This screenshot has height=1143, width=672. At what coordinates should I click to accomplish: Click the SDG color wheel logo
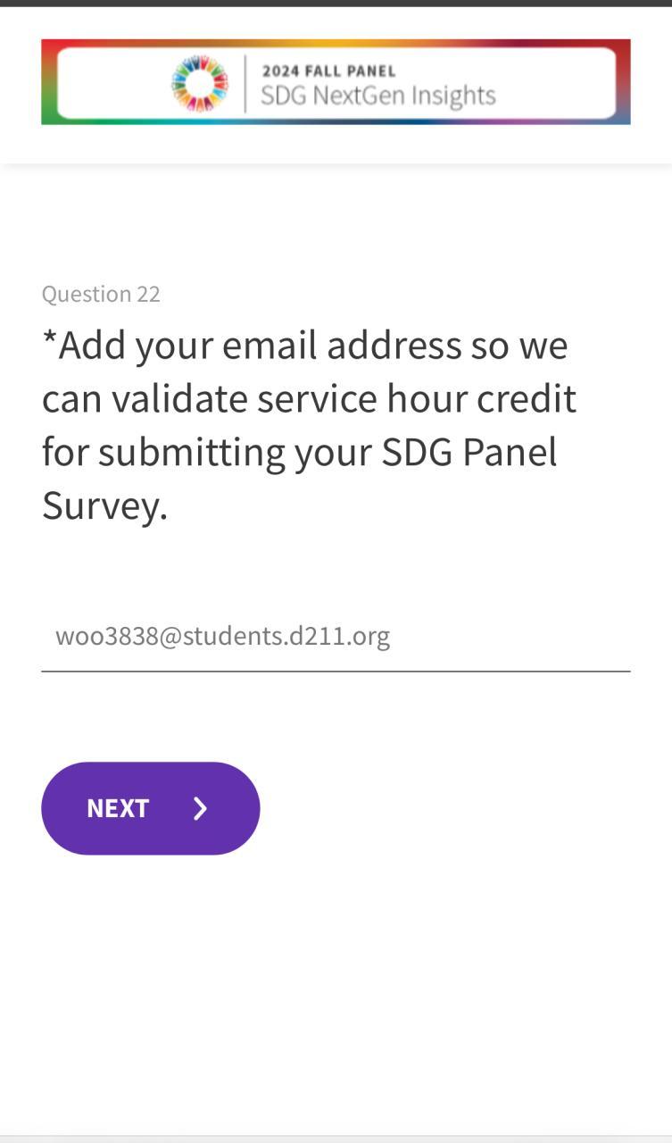pyautogui.click(x=200, y=83)
